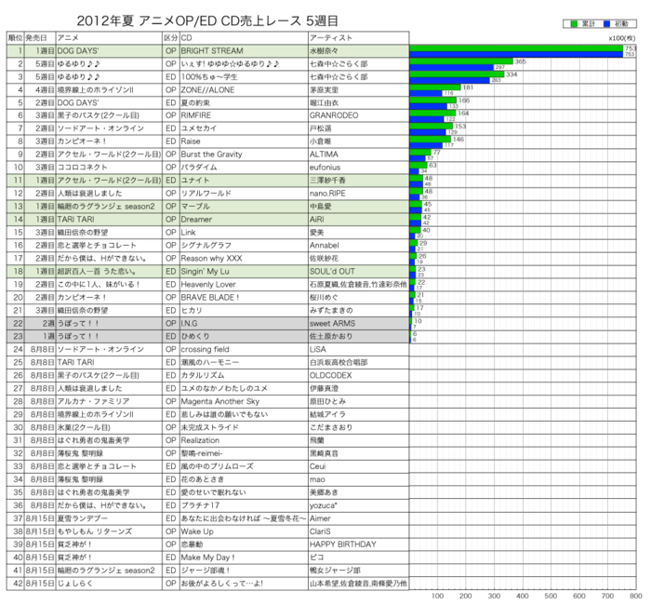Screen dimensions: 651x605
Task: Select artist yozuca*
Action: coord(359,505)
